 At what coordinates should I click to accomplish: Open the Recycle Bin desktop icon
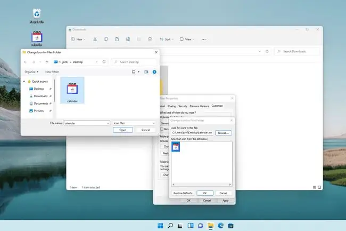click(x=37, y=16)
